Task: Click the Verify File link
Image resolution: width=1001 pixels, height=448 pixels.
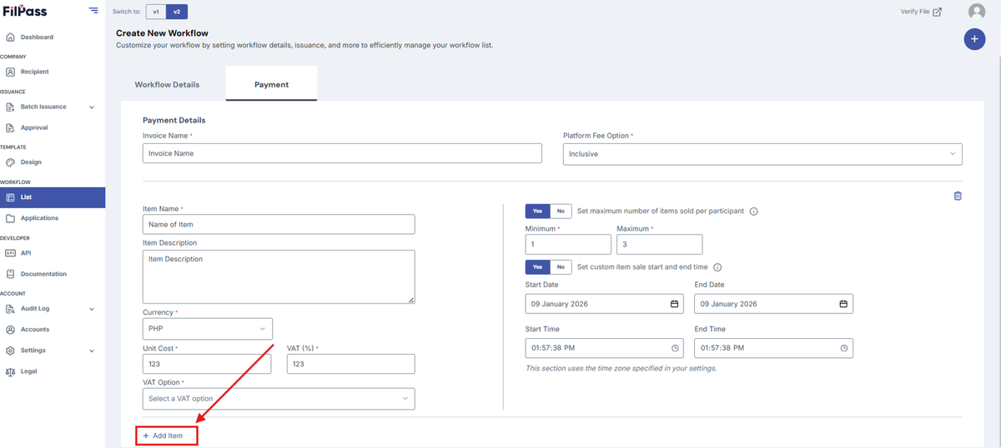Action: (915, 12)
